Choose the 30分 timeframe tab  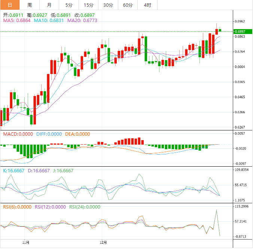point(108,5)
